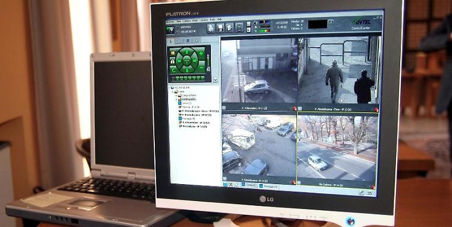This screenshot has width=452, height=227.
Task: Click the fourth large toolbar icon
Action: [x=239, y=28]
